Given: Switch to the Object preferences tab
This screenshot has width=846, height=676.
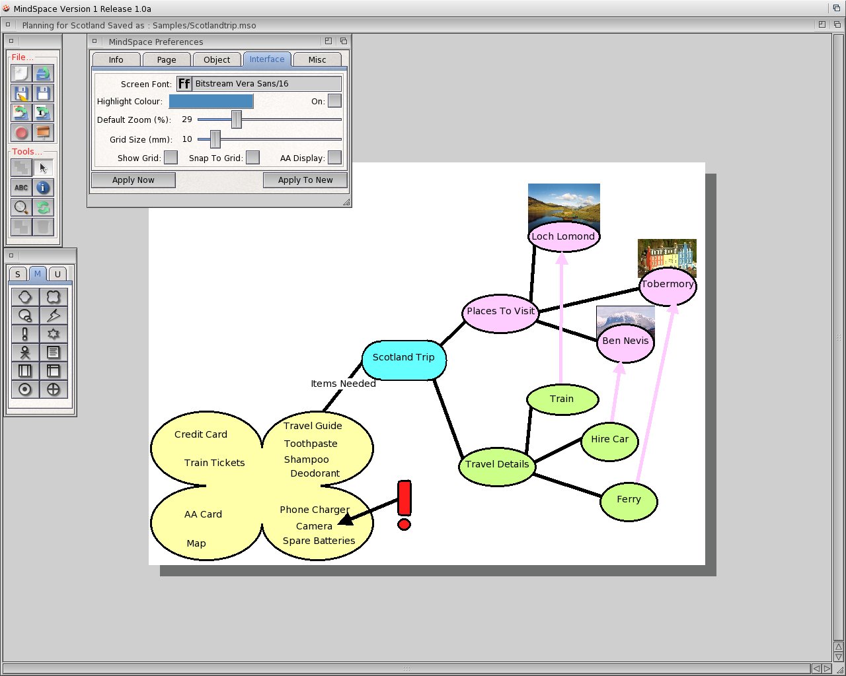Looking at the screenshot, I should point(217,59).
